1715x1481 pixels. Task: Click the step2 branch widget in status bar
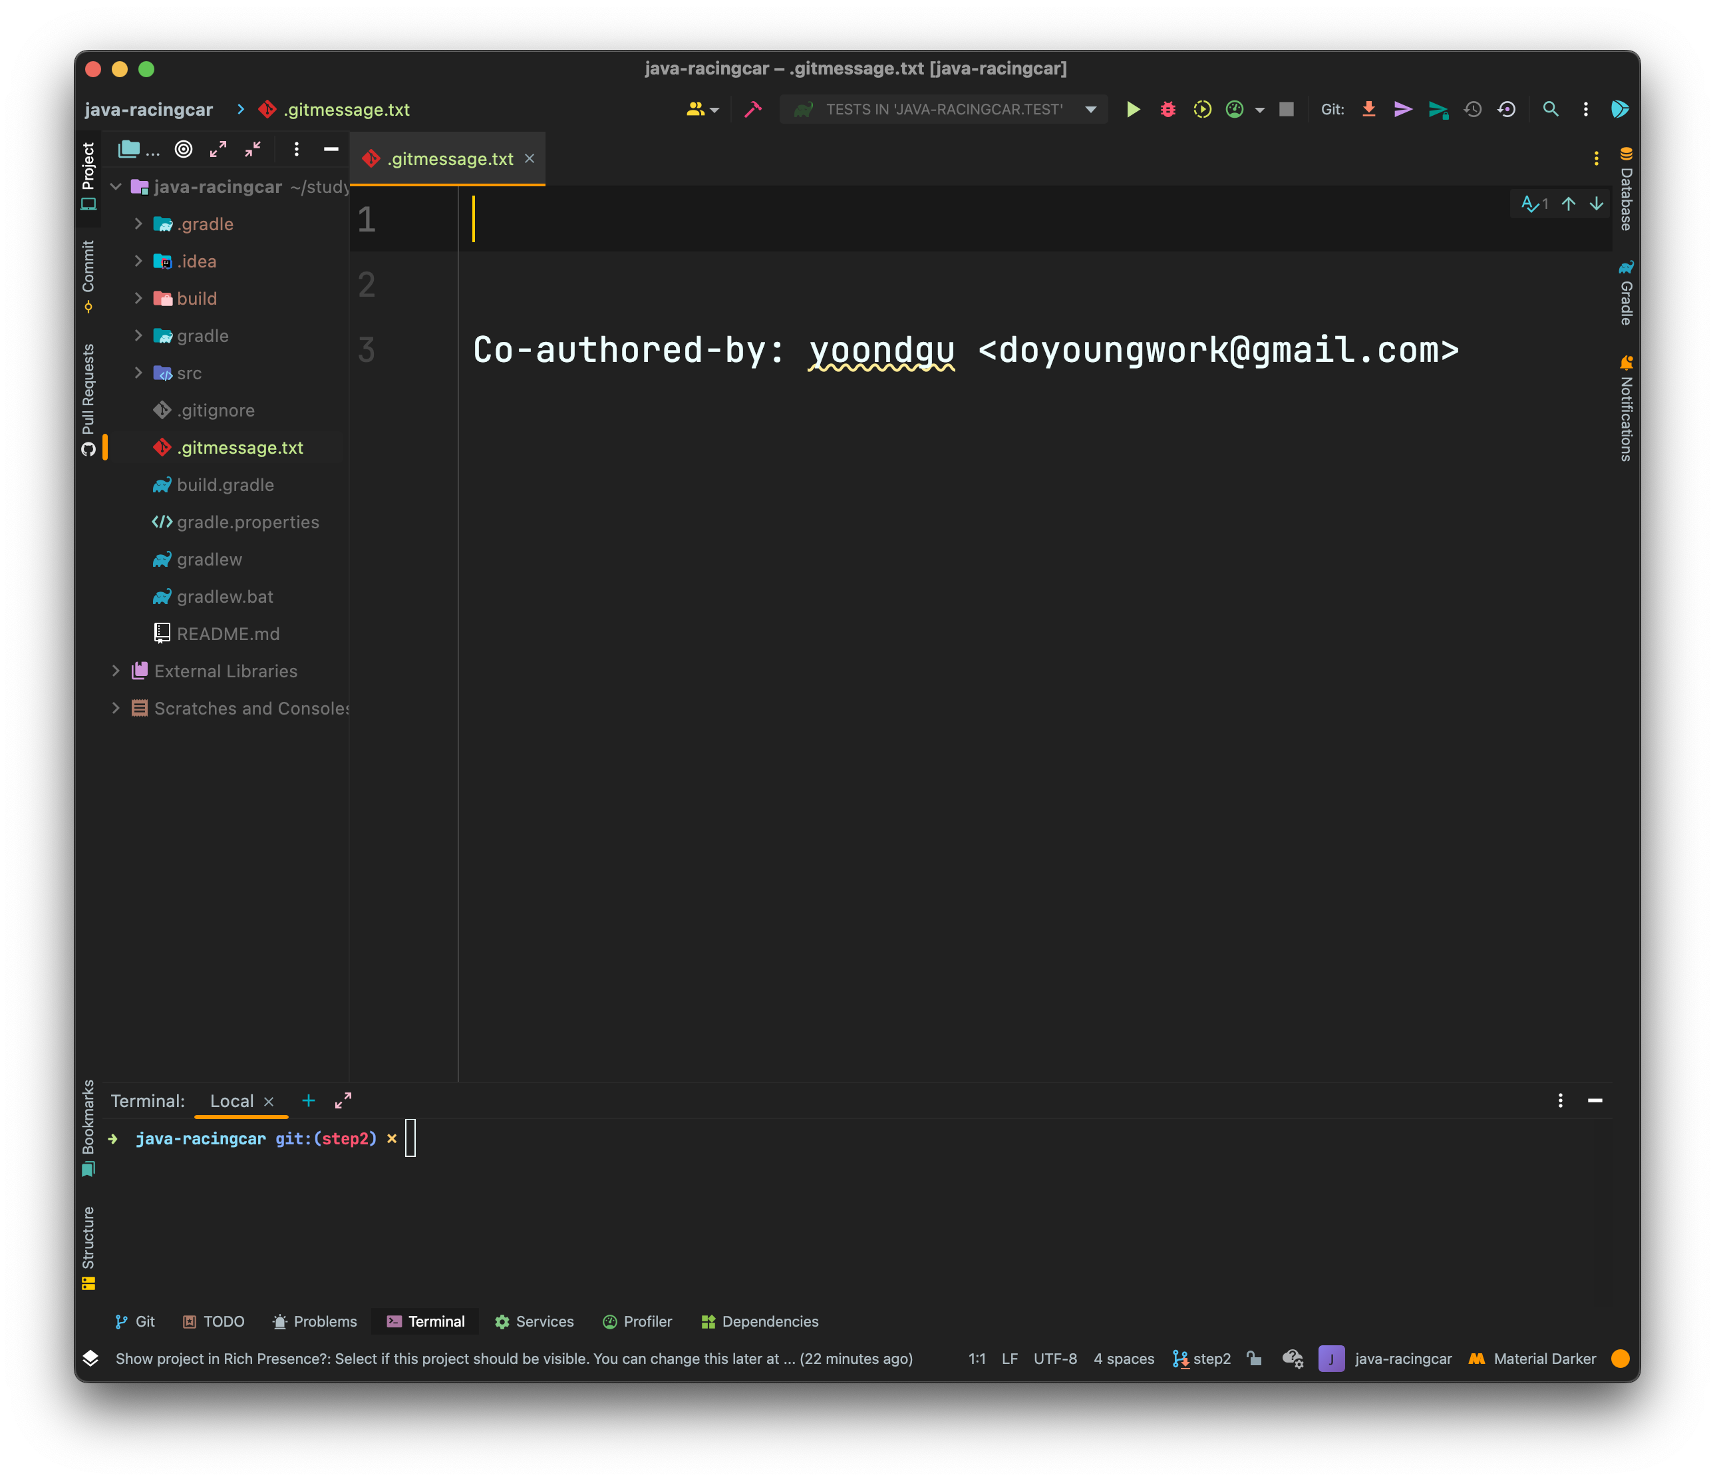pos(1202,1359)
